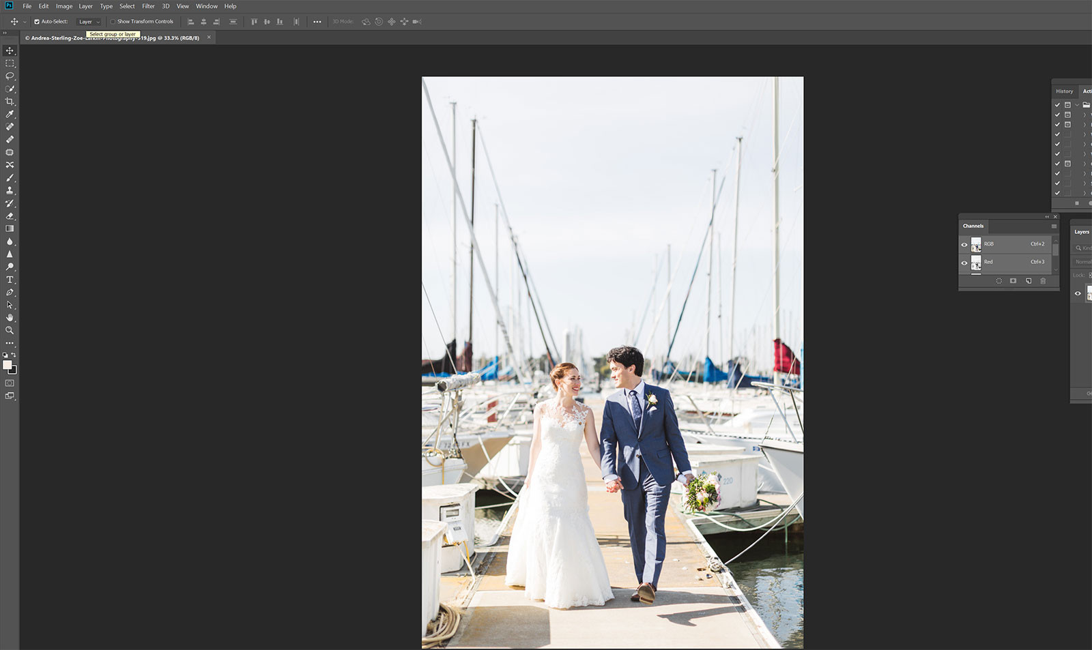Open layer blend mode Normal dropdown
Viewport: 1092px width, 650px height.
coord(1082,262)
